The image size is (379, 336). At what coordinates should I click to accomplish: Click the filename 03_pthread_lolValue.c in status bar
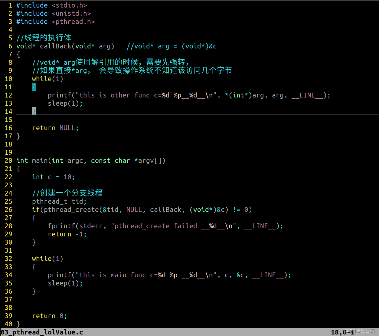tap(42, 332)
